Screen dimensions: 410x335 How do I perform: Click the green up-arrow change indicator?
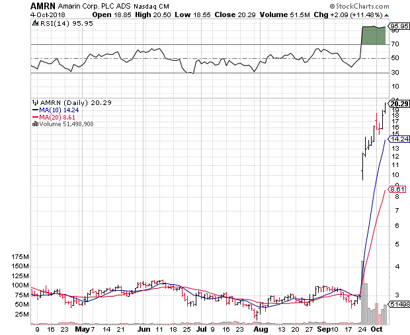(x=386, y=15)
